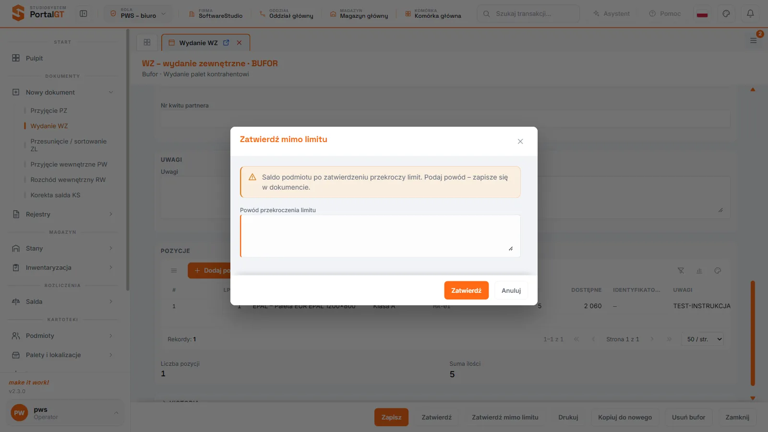Click the orange vertical page scrollbar
This screenshot has height=432, width=768.
pyautogui.click(x=753, y=333)
